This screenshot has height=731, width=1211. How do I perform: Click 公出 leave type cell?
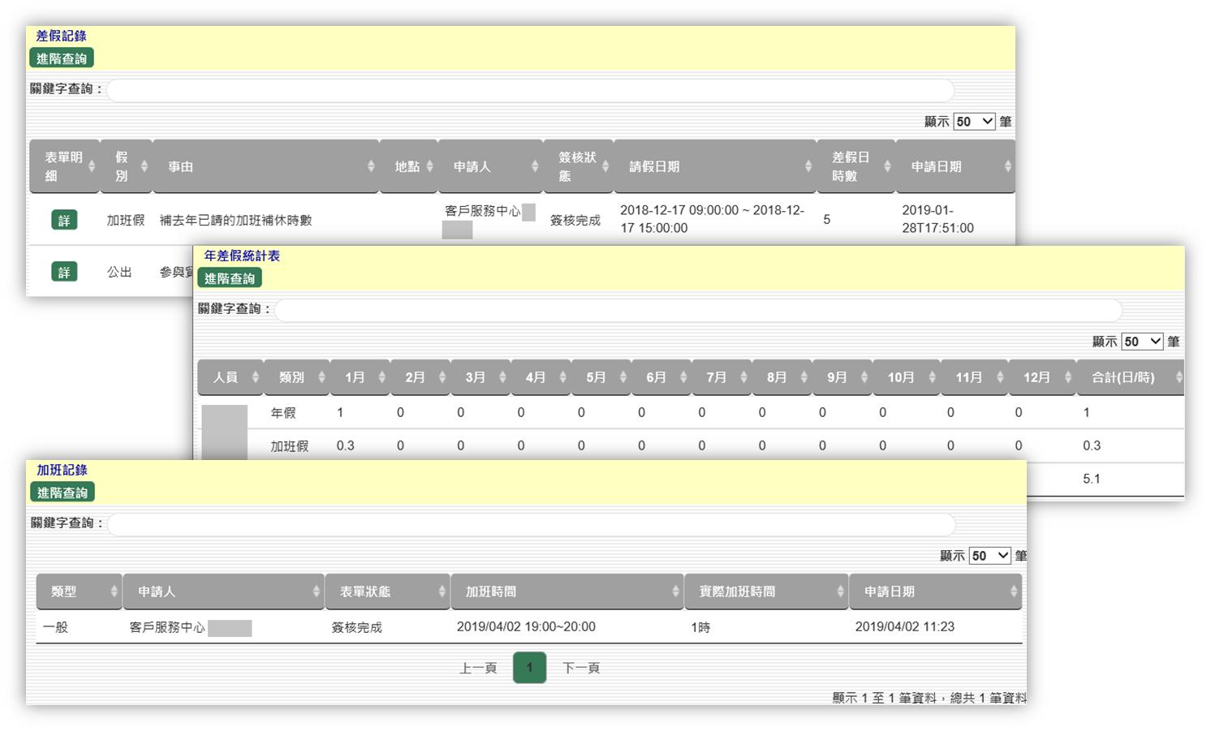click(x=119, y=272)
